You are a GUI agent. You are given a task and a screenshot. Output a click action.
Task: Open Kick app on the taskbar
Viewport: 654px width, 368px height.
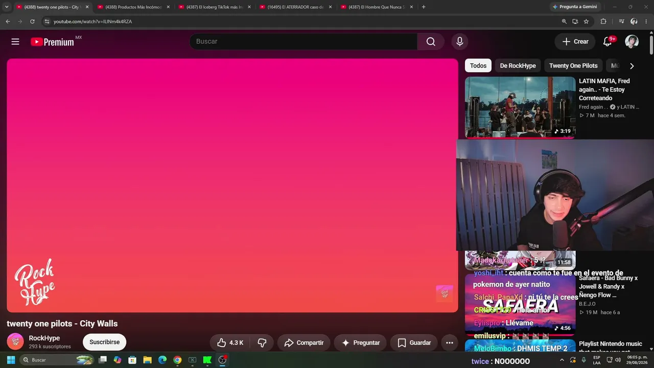207,360
